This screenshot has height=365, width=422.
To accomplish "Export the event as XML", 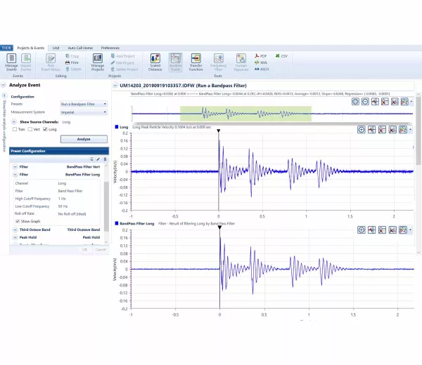I will 261,62.
